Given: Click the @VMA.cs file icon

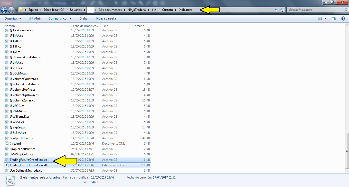Looking at the screenshot, I should pos(7,63).
